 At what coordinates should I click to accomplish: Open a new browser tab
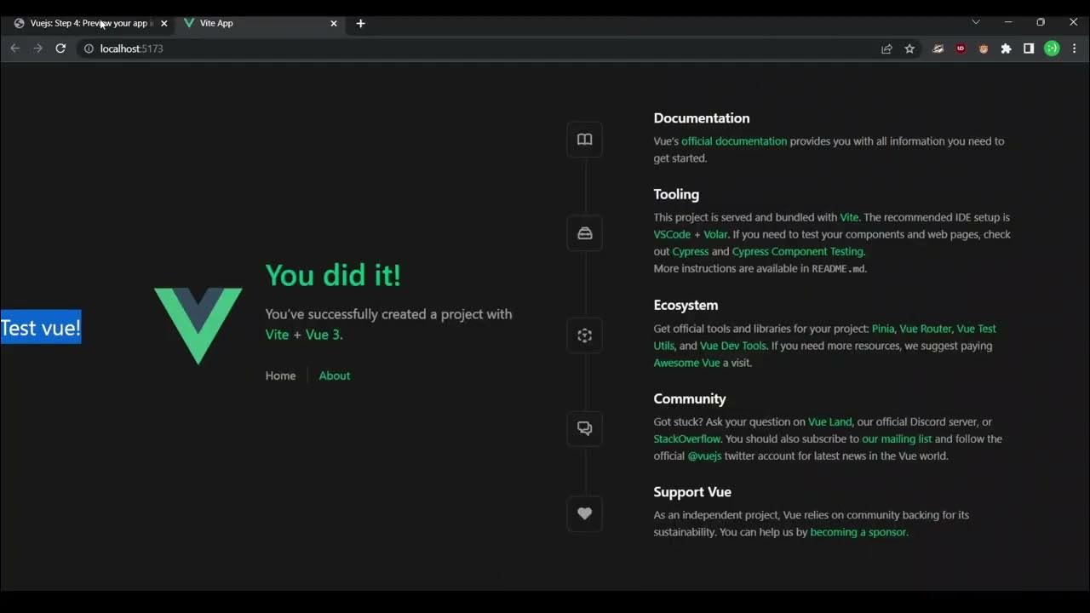click(x=360, y=23)
